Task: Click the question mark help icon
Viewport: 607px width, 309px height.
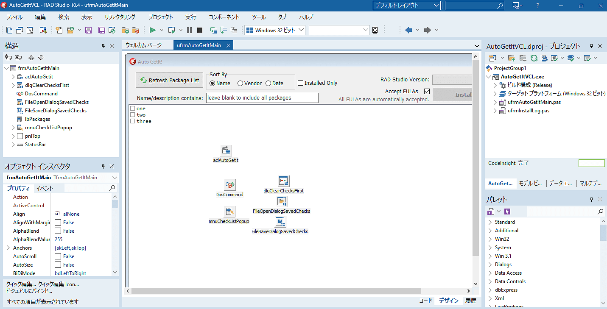Action: [x=538, y=6]
